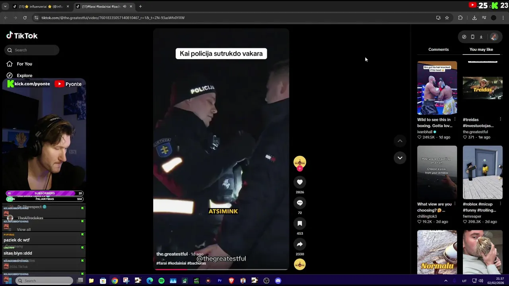This screenshot has width=509, height=286.
Task: Open ivanbhall profile link
Action: click(x=425, y=132)
